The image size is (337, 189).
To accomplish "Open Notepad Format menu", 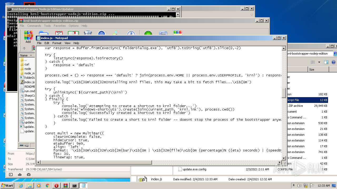I will coord(57,43).
